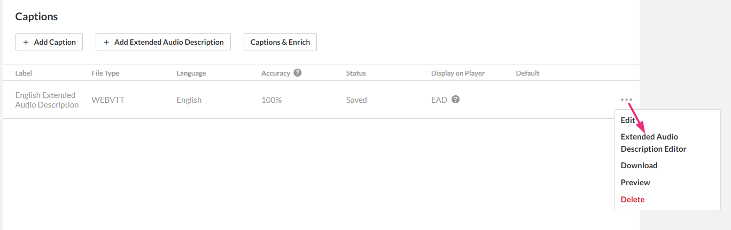Screen dimensions: 731x230
Task: Click the Default column header
Action: (527, 73)
